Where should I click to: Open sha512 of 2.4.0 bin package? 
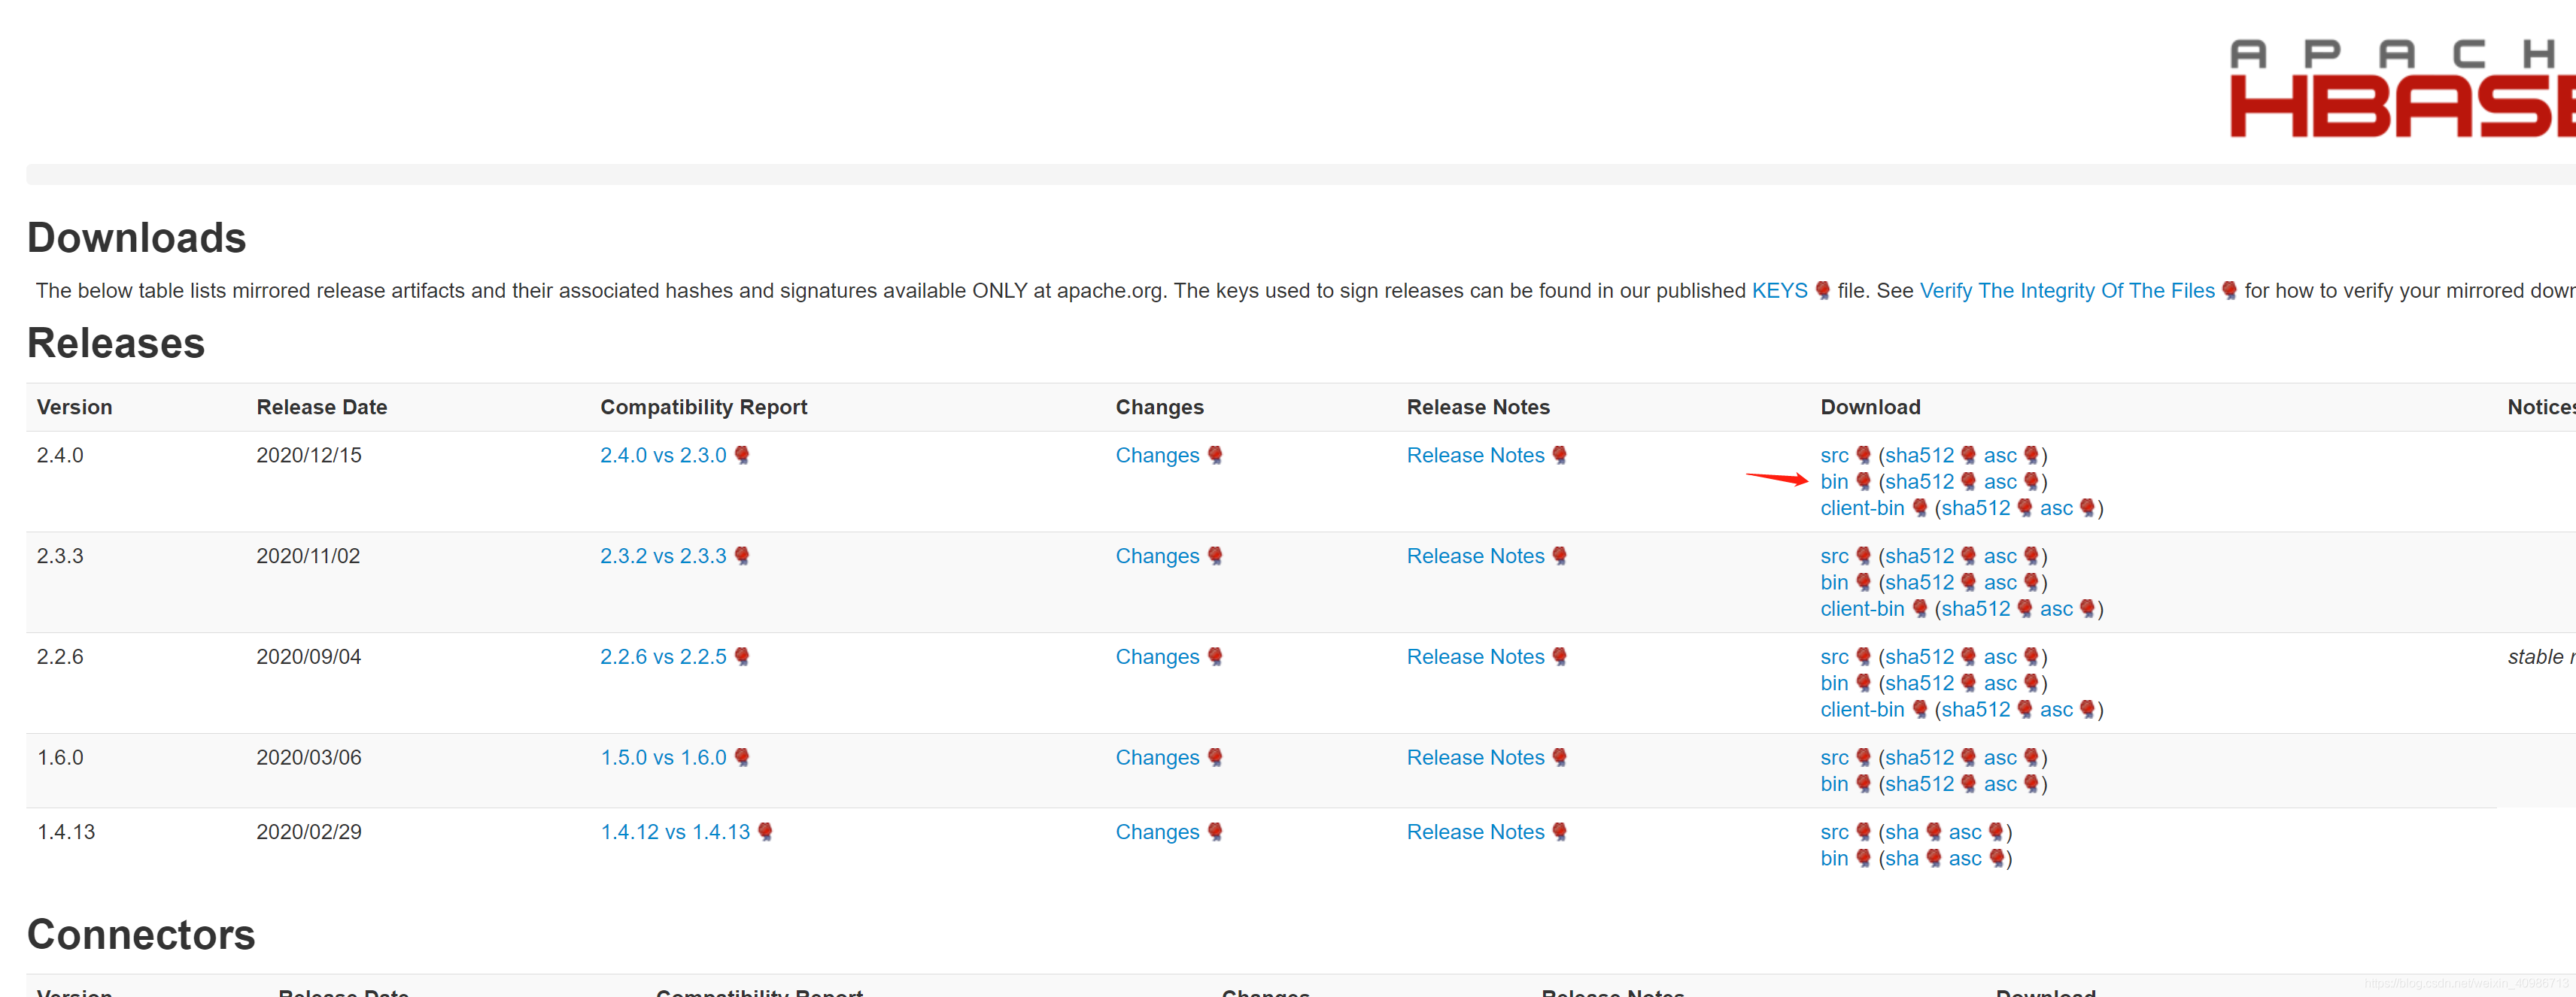pyautogui.click(x=1919, y=483)
